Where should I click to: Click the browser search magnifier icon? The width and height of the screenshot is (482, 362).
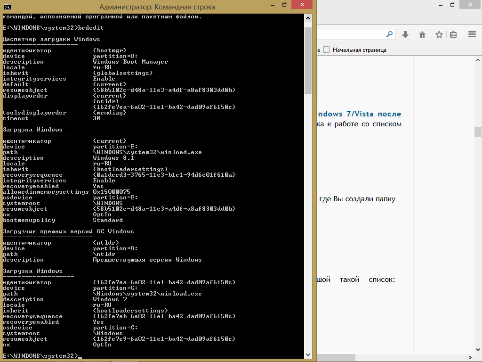[389, 34]
